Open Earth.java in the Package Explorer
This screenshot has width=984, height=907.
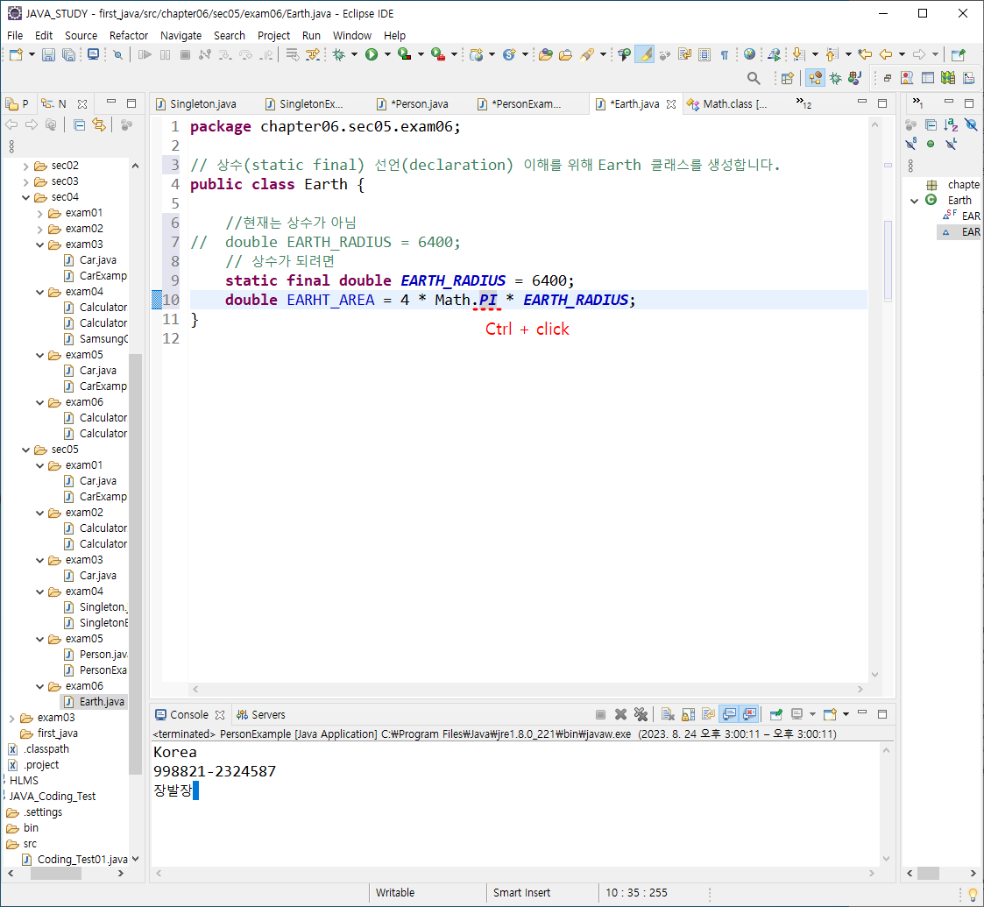[x=95, y=702]
